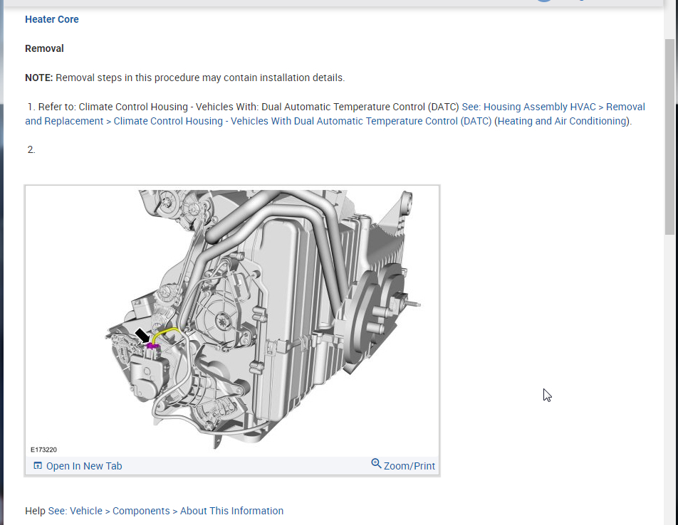Screen dimensions: 678x525
Task: Click the step '2.' number text
Action: [31, 149]
